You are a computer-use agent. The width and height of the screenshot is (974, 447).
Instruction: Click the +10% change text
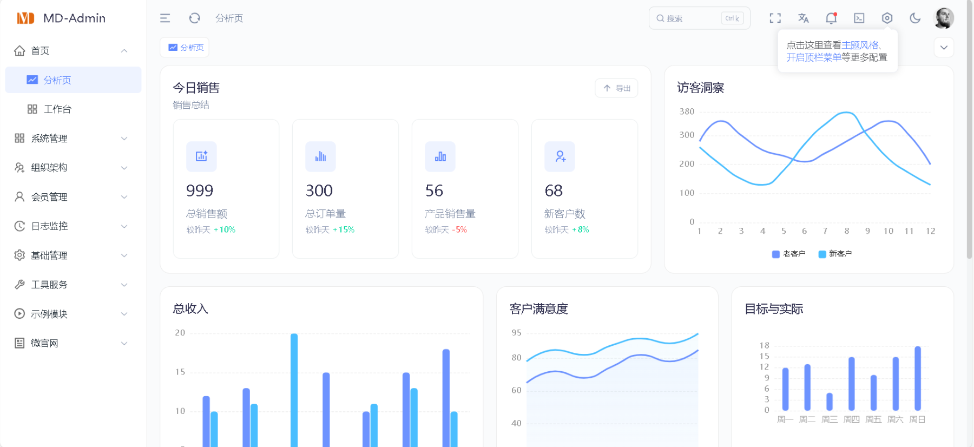click(225, 230)
